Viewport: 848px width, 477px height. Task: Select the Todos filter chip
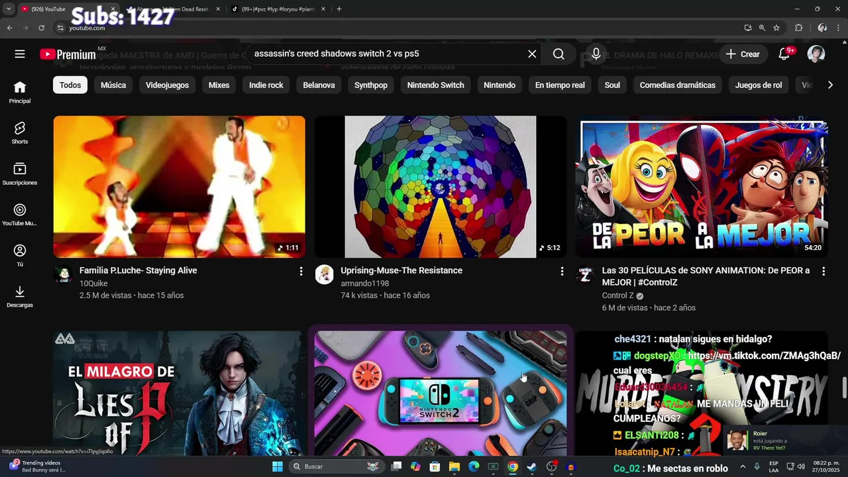point(70,85)
